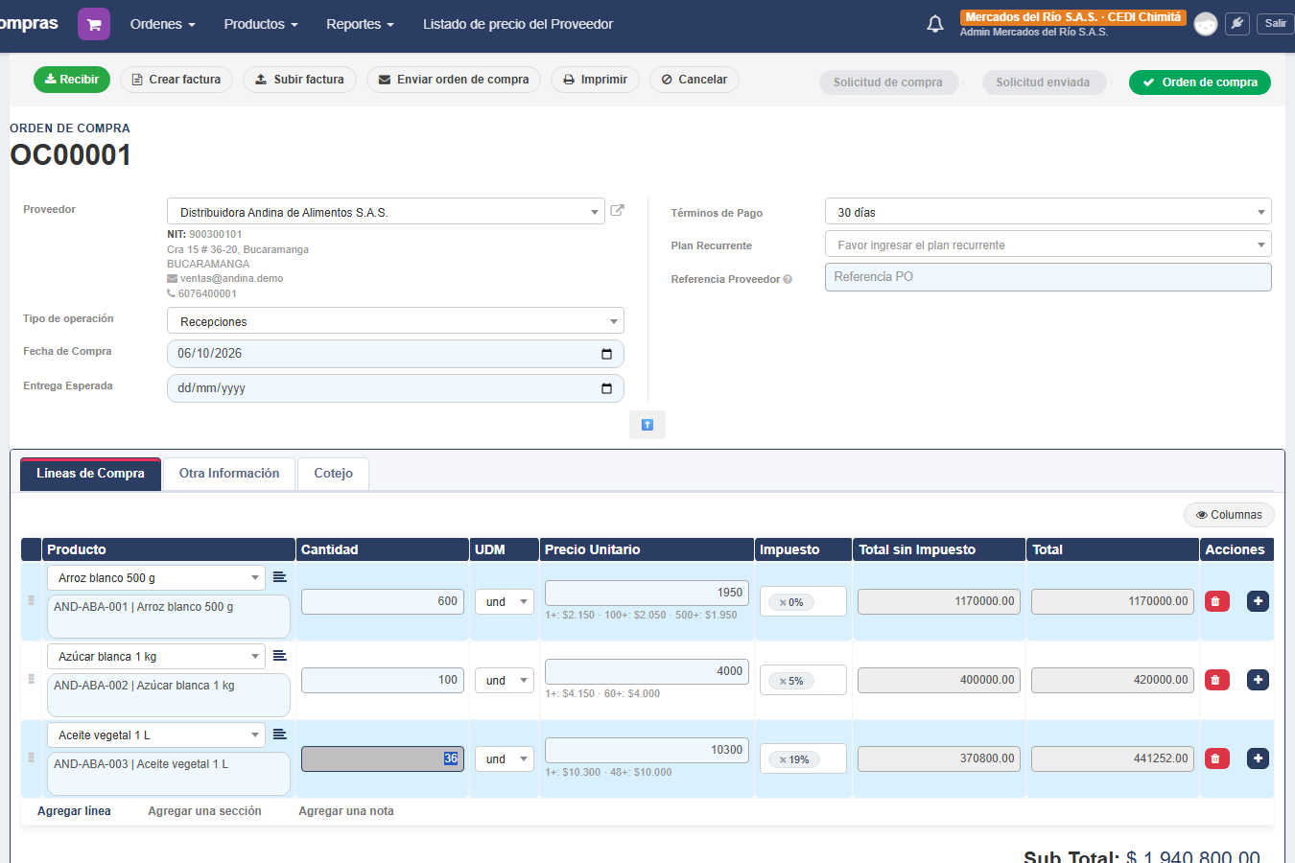This screenshot has width=1295, height=863.
Task: Switch to the Cotejo tab
Action: point(334,474)
